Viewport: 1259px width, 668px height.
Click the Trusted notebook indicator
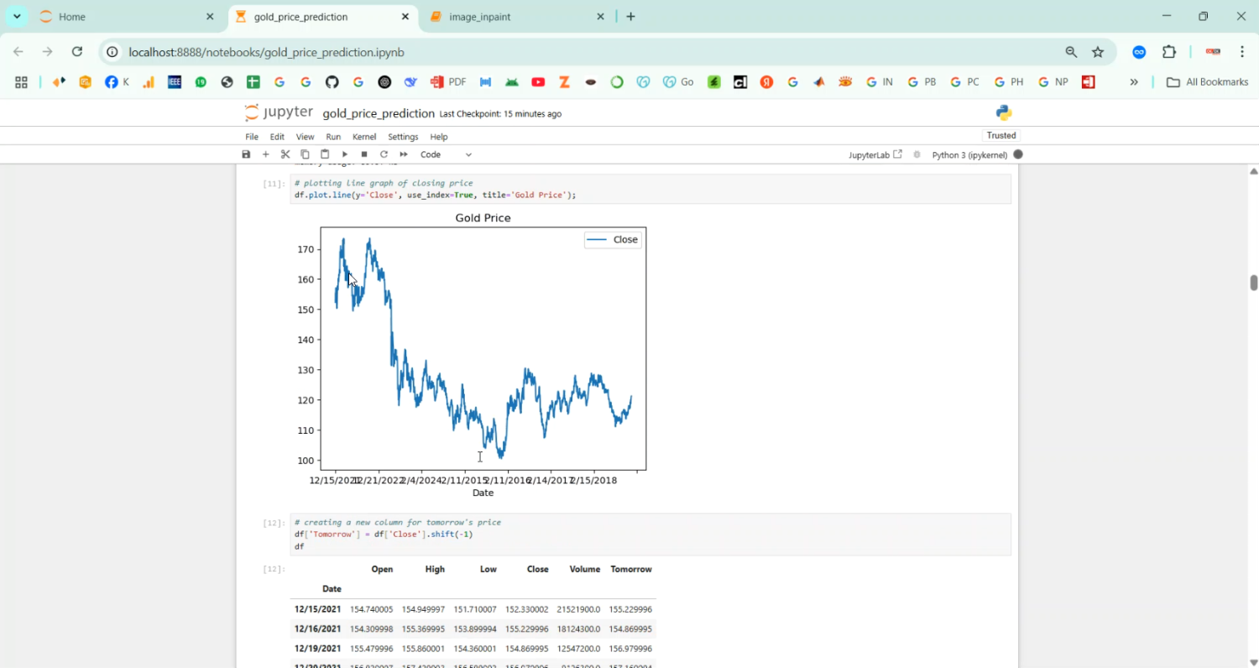[x=1000, y=135]
